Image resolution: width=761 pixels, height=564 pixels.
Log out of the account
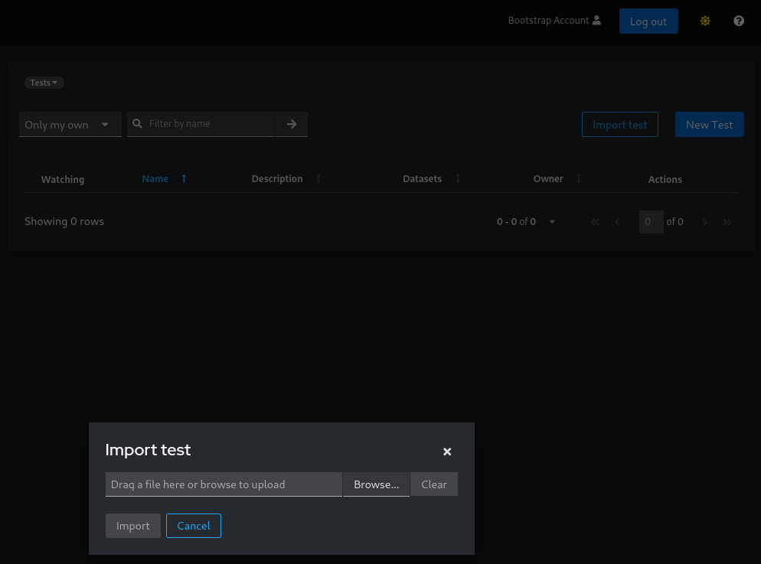(x=648, y=21)
